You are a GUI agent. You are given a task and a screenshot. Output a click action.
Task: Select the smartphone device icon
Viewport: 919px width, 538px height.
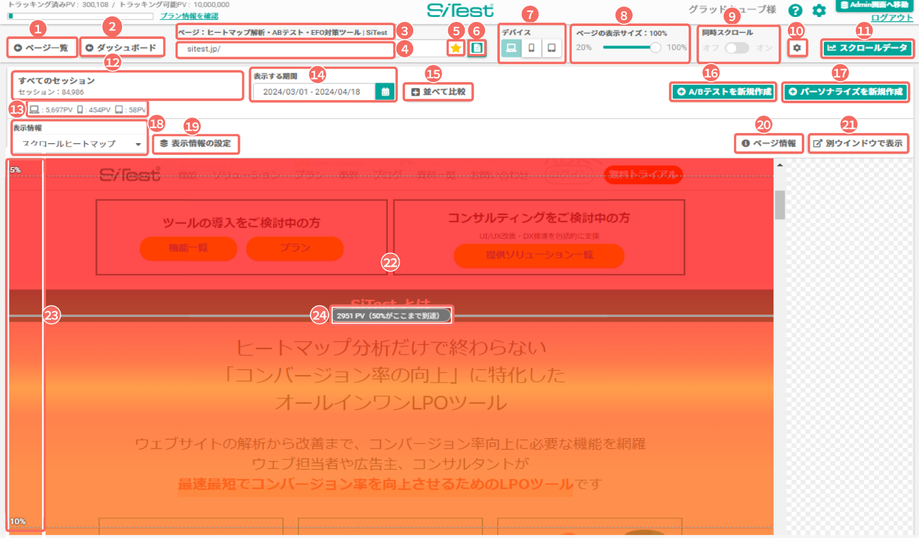click(532, 48)
